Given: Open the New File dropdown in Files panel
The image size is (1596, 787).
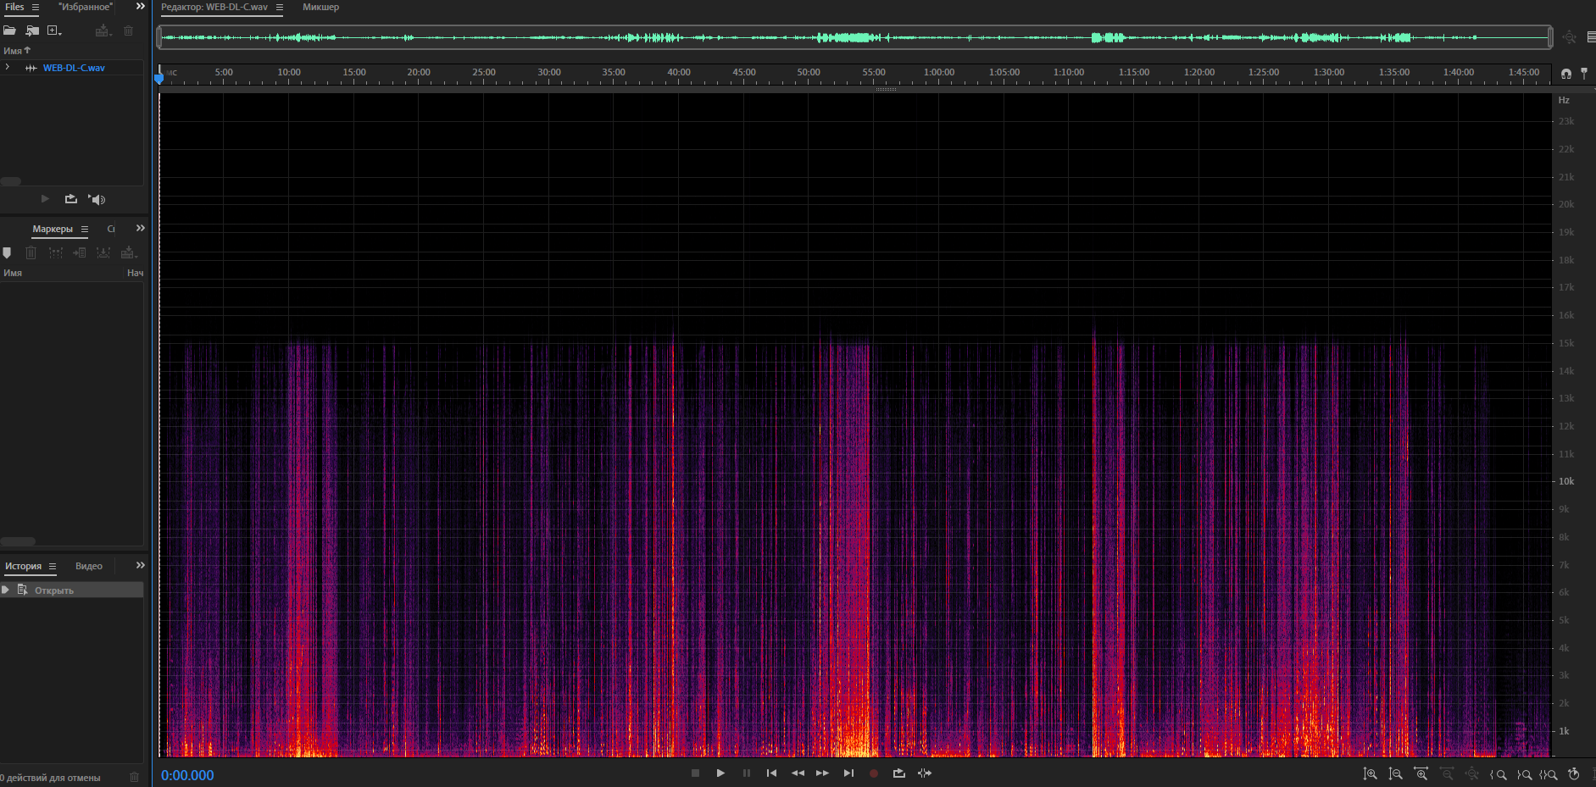Looking at the screenshot, I should click(55, 30).
